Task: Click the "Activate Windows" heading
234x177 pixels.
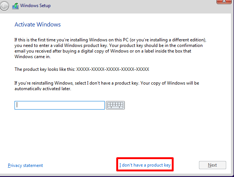Action: tap(38, 25)
